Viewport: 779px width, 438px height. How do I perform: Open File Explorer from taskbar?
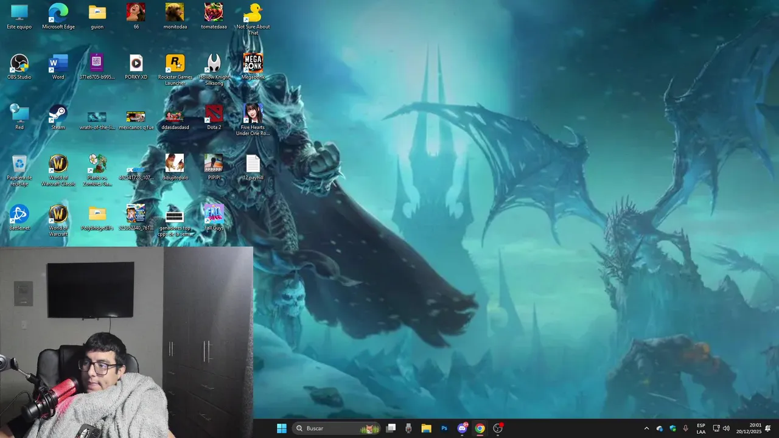(x=426, y=428)
